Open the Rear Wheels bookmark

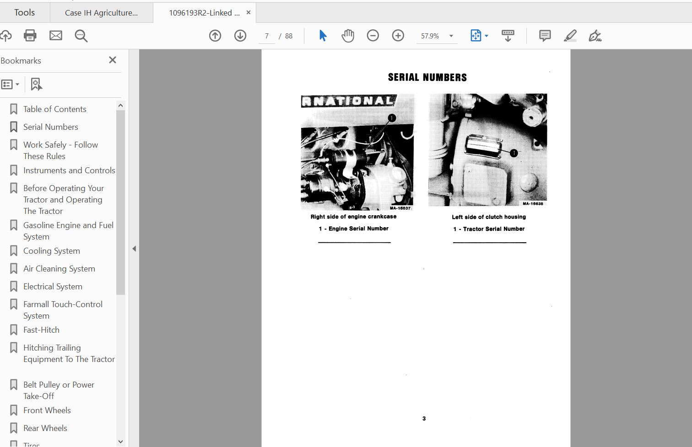point(45,428)
